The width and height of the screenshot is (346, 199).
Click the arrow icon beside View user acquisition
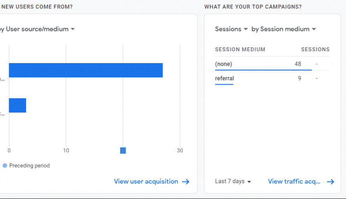[185, 182]
